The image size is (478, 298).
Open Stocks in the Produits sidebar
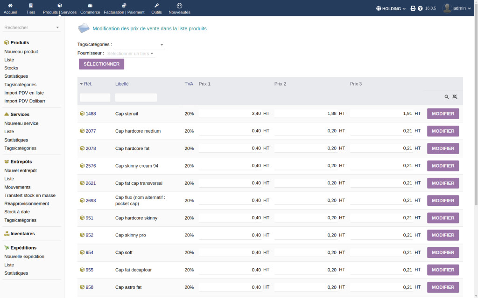(11, 68)
